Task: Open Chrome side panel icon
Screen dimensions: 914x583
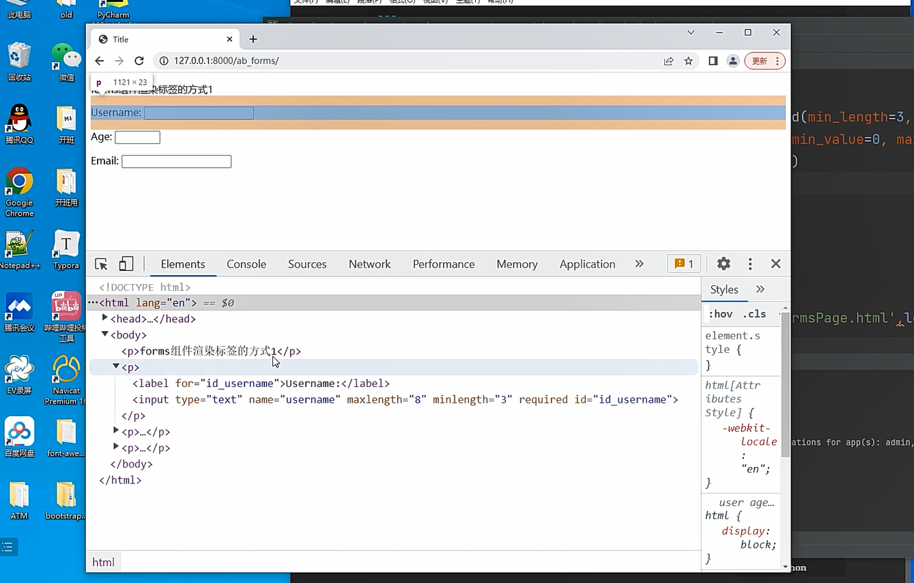Action: coord(713,61)
